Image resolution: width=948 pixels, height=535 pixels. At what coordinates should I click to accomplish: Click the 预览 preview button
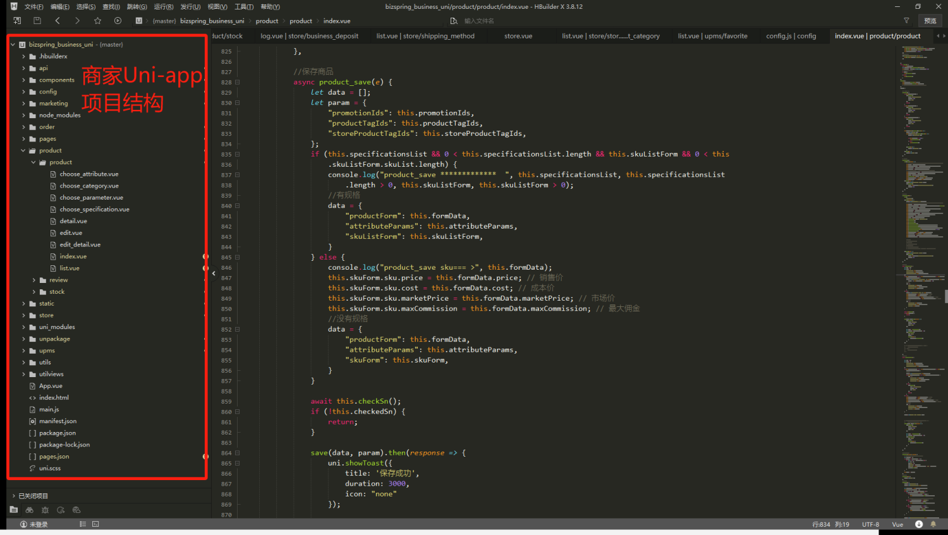(x=930, y=21)
